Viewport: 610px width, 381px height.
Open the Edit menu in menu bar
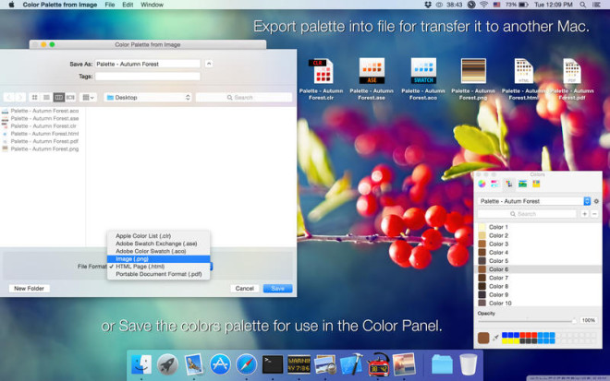click(x=127, y=5)
